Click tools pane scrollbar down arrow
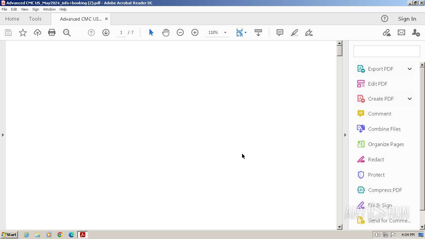This screenshot has height=239, width=425. [x=422, y=227]
